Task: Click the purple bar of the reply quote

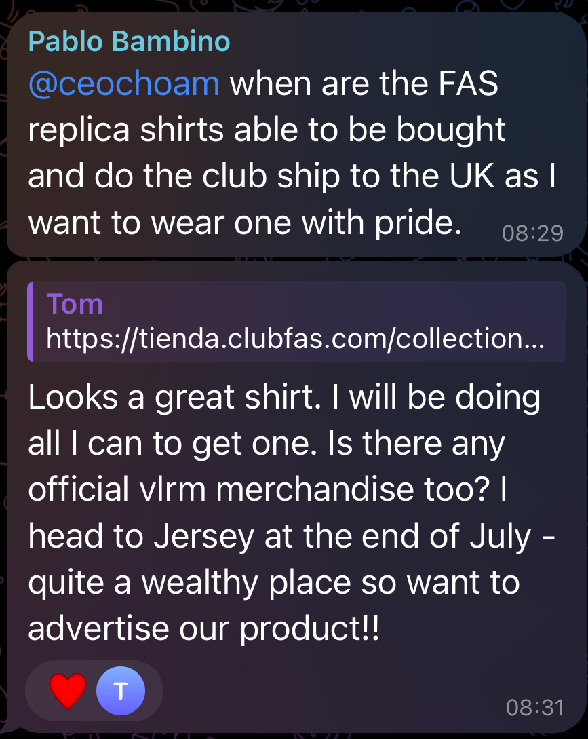Action: click(x=30, y=322)
